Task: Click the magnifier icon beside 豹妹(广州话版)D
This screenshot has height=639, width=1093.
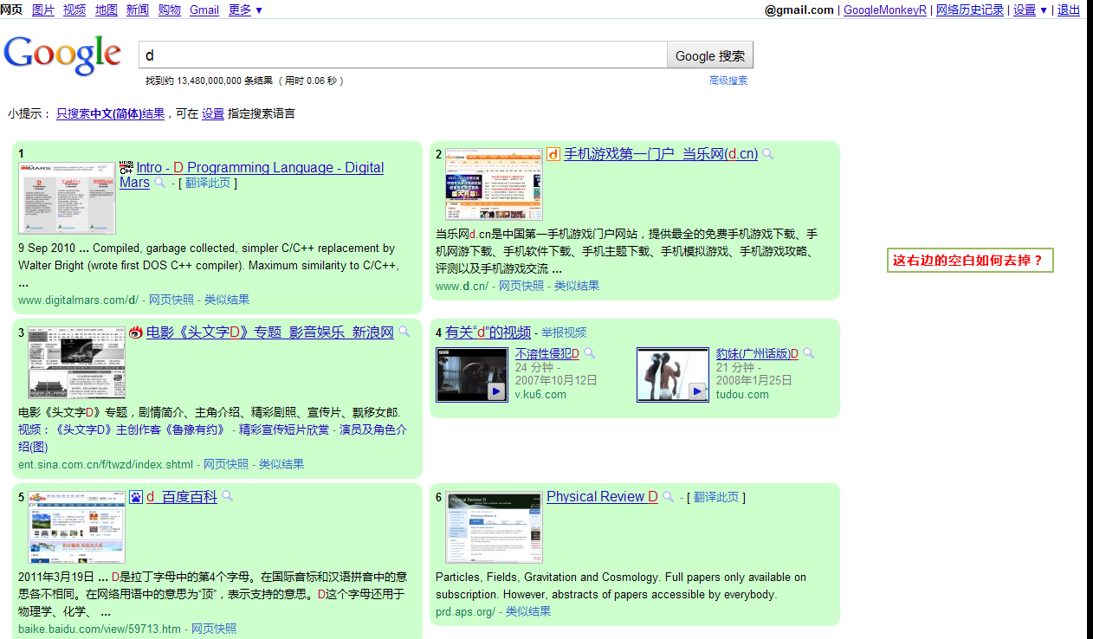Action: tap(808, 353)
